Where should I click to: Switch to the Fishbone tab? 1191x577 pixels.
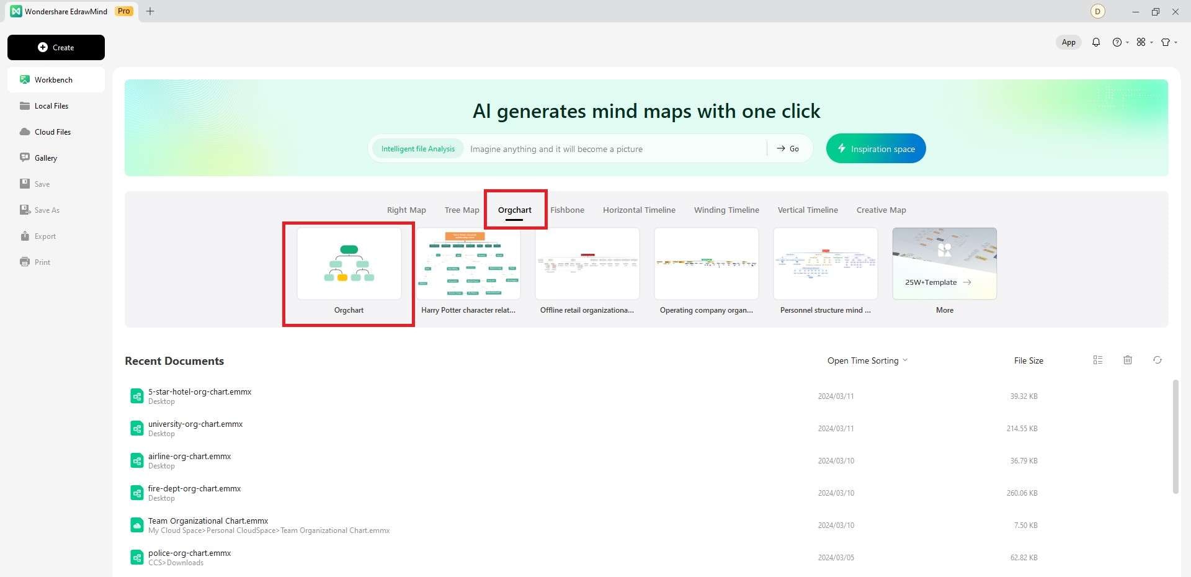coord(568,210)
